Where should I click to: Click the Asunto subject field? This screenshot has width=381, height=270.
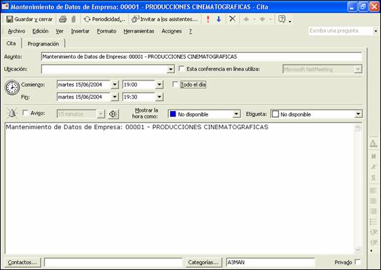tap(201, 57)
